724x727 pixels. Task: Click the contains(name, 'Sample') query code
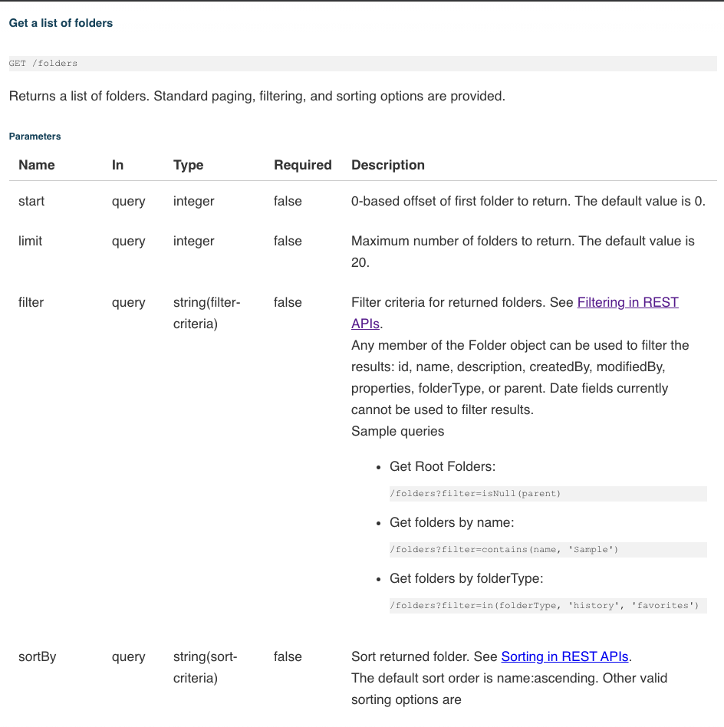(x=504, y=549)
